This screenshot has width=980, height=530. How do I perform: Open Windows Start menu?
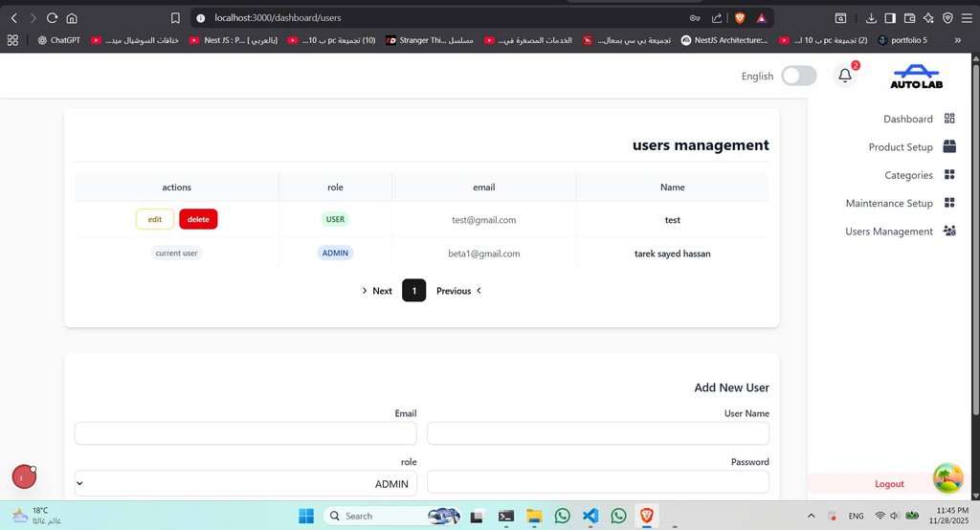pos(306,516)
